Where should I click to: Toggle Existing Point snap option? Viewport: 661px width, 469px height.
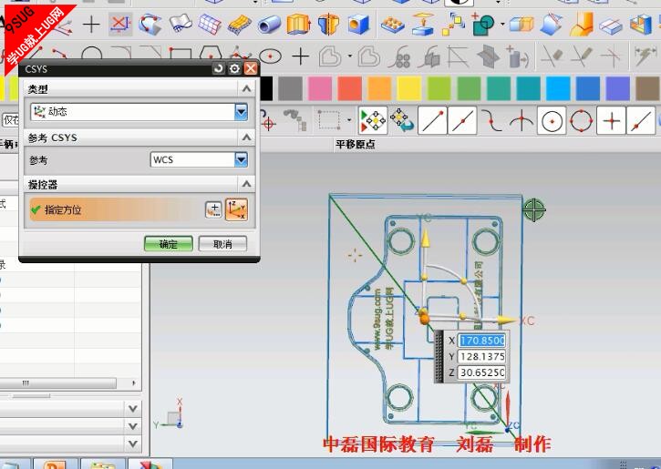(611, 121)
